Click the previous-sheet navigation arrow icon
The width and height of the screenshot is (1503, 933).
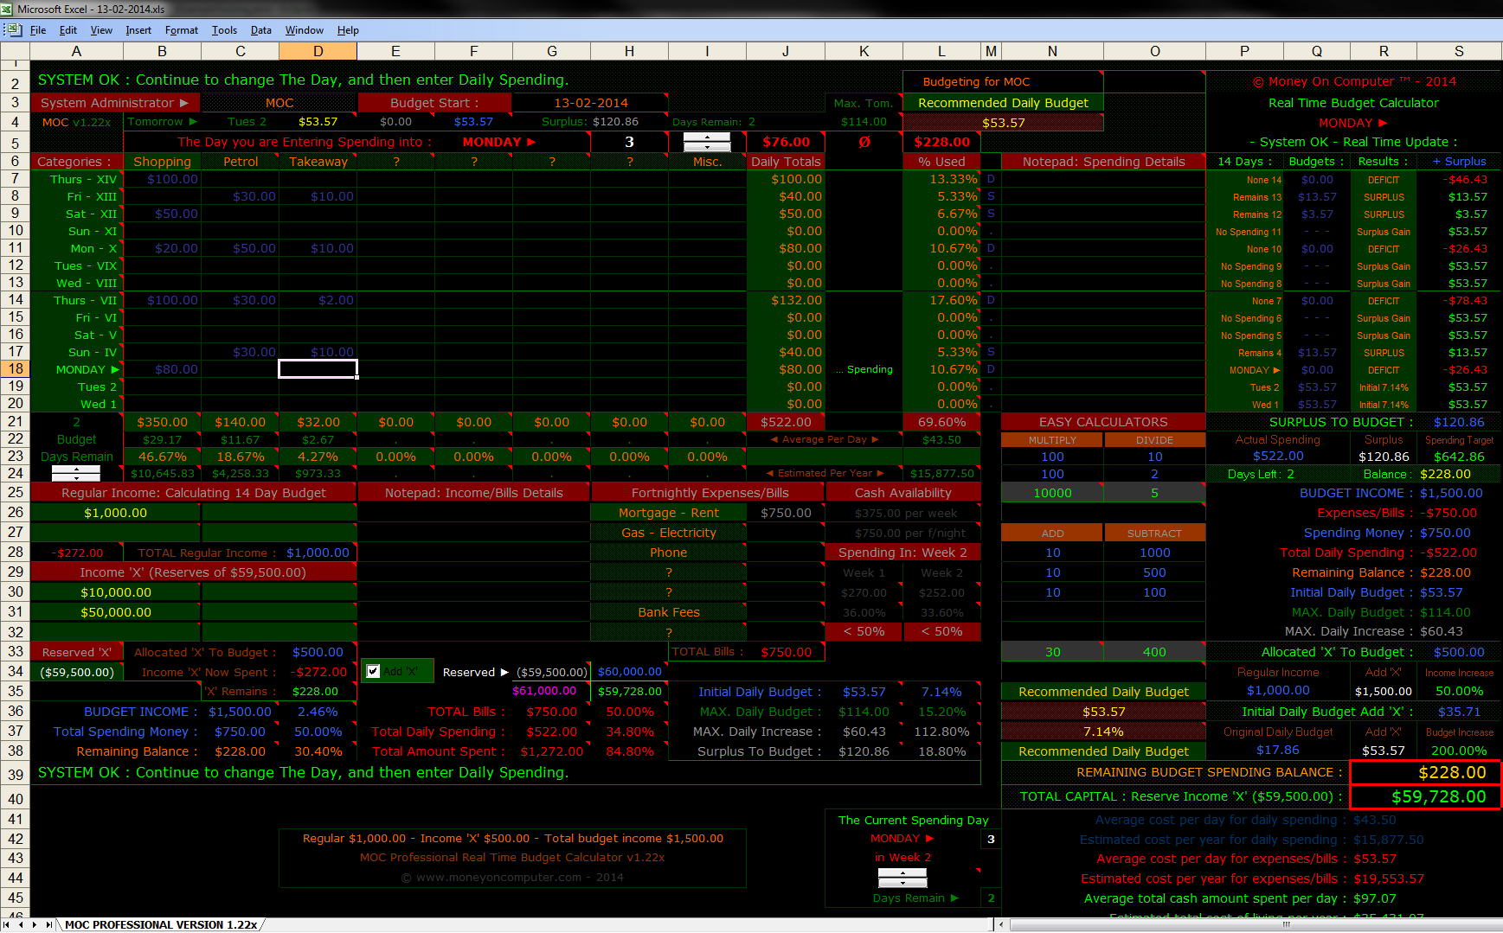(22, 924)
